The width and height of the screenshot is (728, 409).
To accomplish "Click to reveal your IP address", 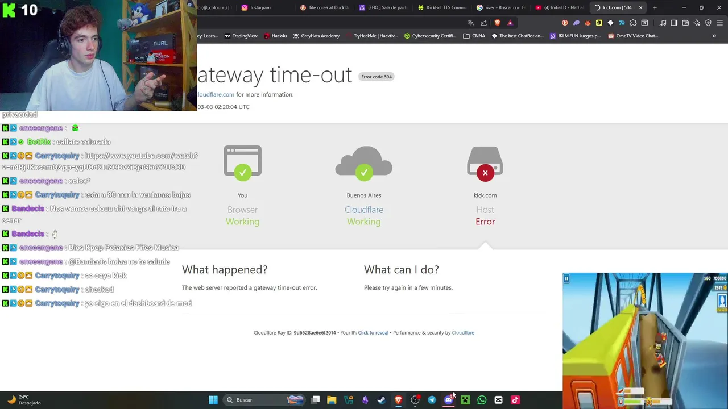I will pyautogui.click(x=373, y=333).
